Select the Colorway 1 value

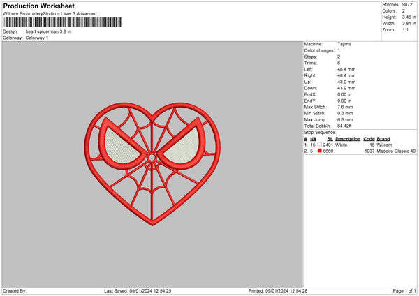[37, 38]
